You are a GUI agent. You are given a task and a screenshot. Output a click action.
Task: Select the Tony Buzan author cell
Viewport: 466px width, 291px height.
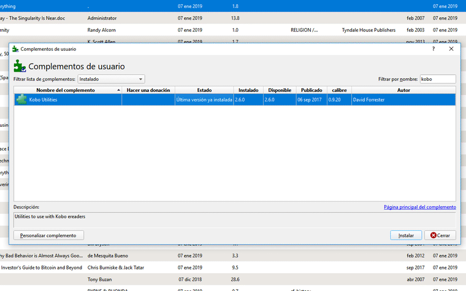pos(99,279)
